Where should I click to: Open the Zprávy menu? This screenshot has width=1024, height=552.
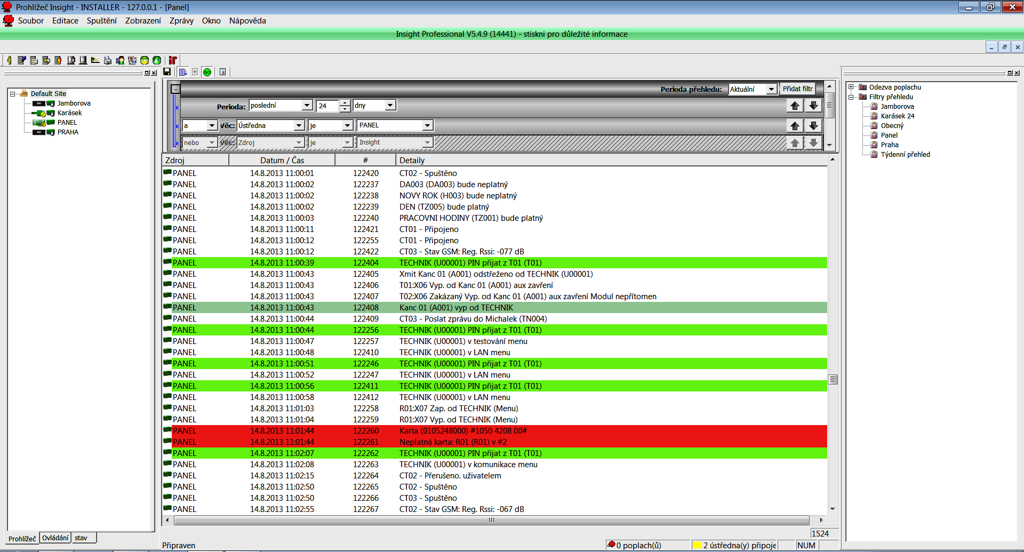pyautogui.click(x=180, y=21)
